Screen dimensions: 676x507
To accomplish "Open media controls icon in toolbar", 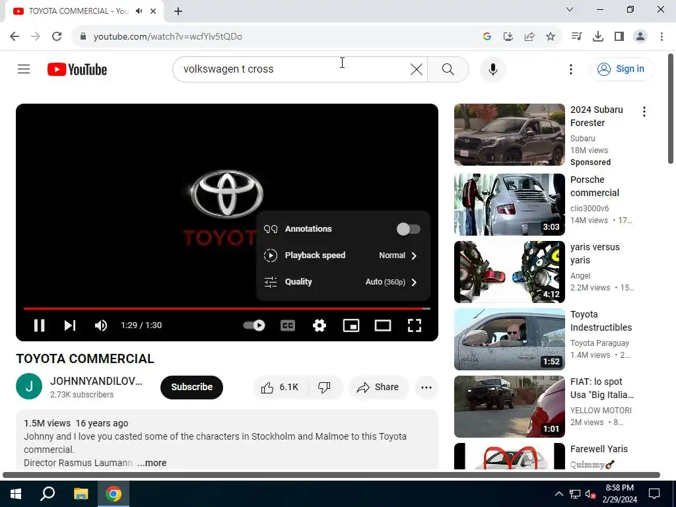I will point(576,36).
